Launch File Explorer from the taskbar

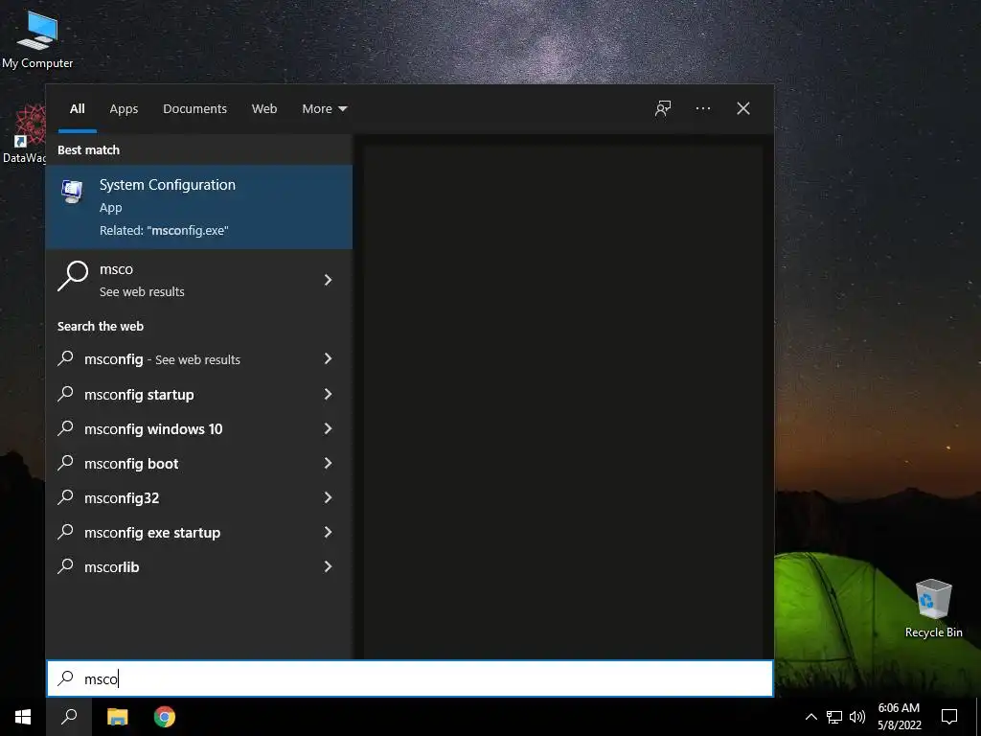[117, 717]
